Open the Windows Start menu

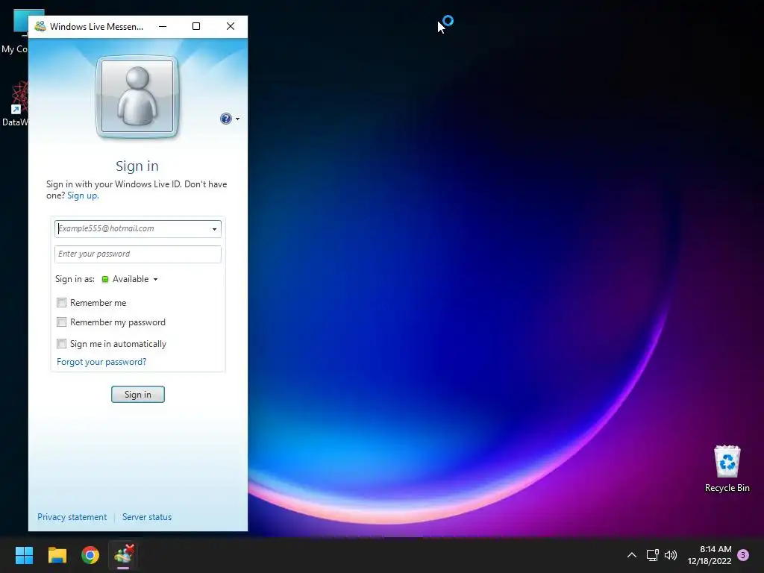click(x=24, y=555)
